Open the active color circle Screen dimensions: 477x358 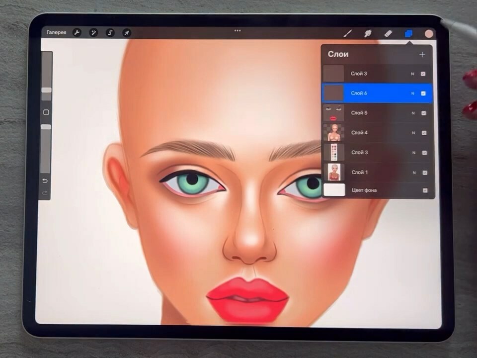(x=429, y=34)
